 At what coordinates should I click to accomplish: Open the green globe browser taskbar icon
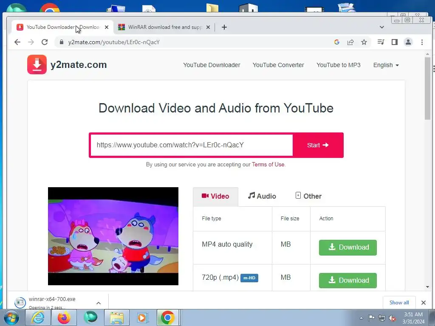point(90,318)
